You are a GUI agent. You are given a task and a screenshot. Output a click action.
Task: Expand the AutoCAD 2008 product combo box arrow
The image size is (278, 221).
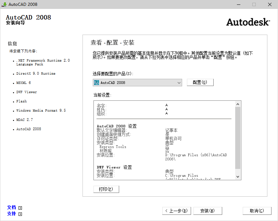[179, 82]
